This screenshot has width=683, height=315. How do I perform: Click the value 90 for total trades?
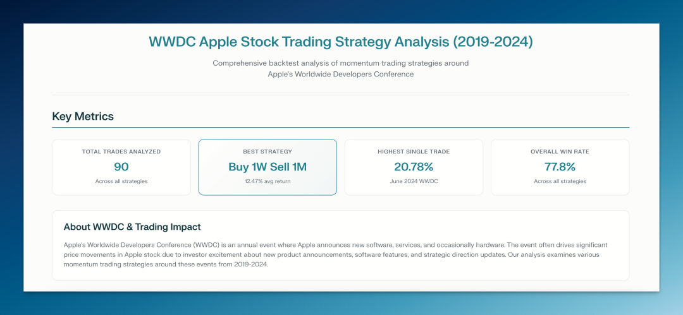(121, 167)
